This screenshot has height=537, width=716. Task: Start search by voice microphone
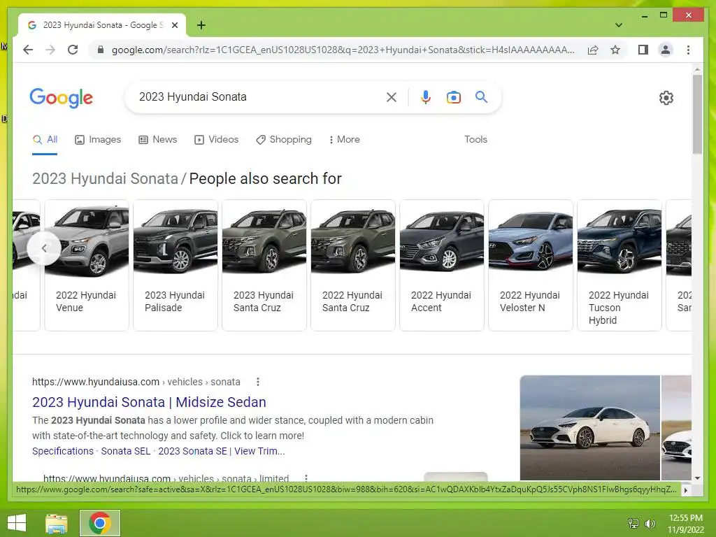coord(426,96)
